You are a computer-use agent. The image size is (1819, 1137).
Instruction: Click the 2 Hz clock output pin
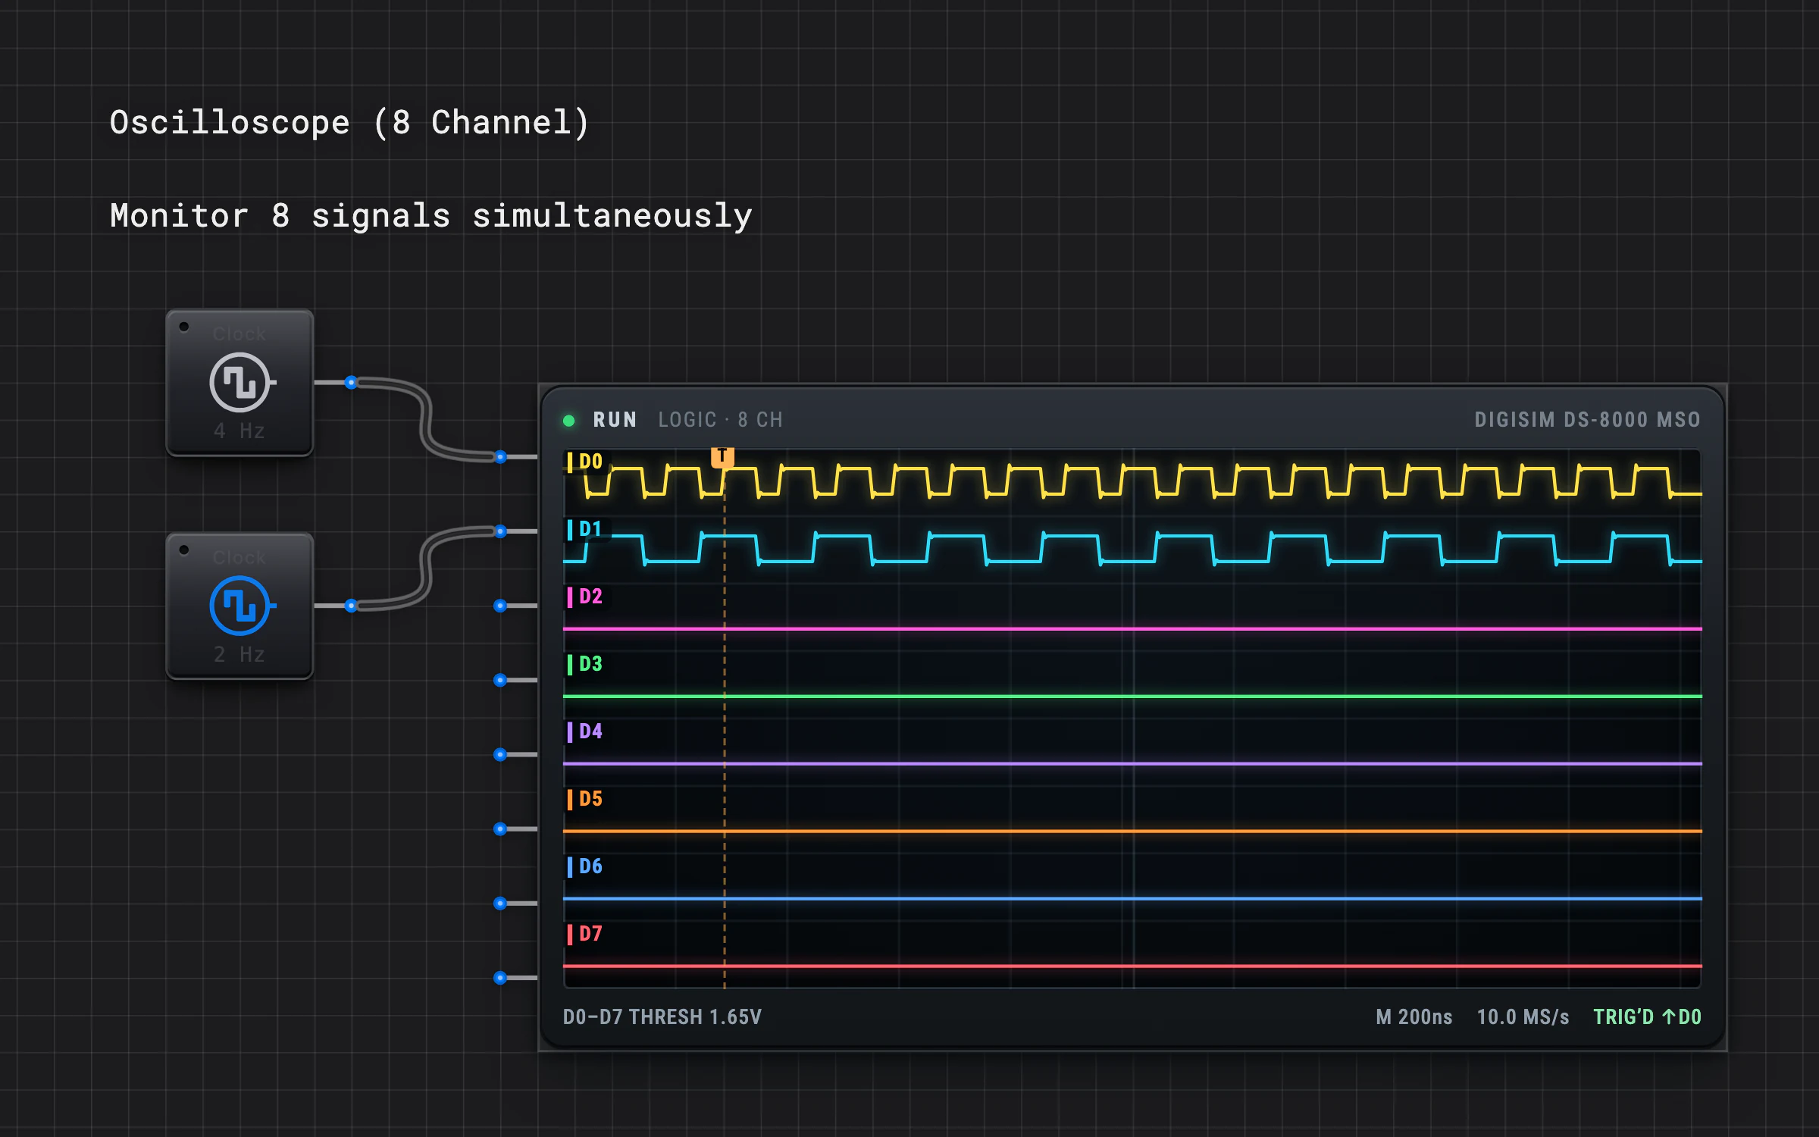pos(351,606)
